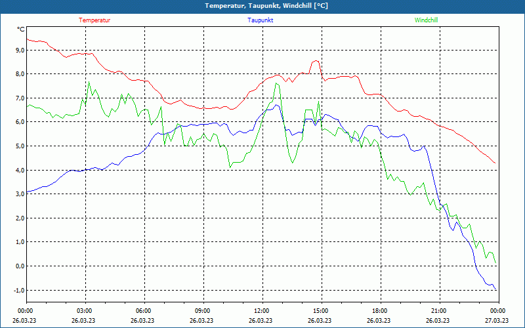Click the red temperature peak near 15:00
Viewport: 525px width, 328px height.
point(316,61)
